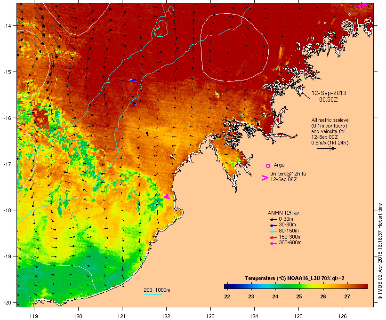
Task: Click the temperature colorbar near 25 degrees
Action: (x=299, y=286)
